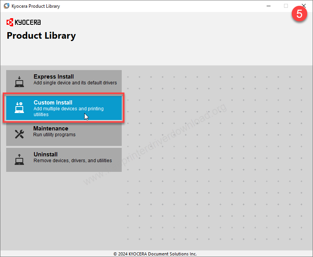The image size is (313, 257).
Task: Click the Express Install laptop download icon
Action: tap(19, 82)
